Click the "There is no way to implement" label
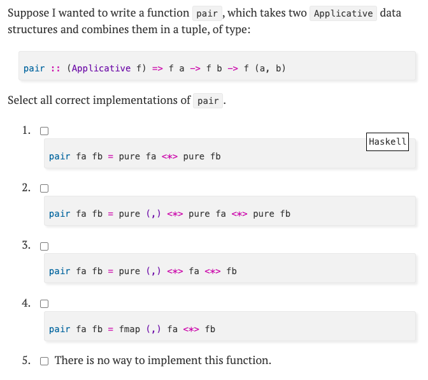Viewport: 428px width, 380px height. pos(163,361)
